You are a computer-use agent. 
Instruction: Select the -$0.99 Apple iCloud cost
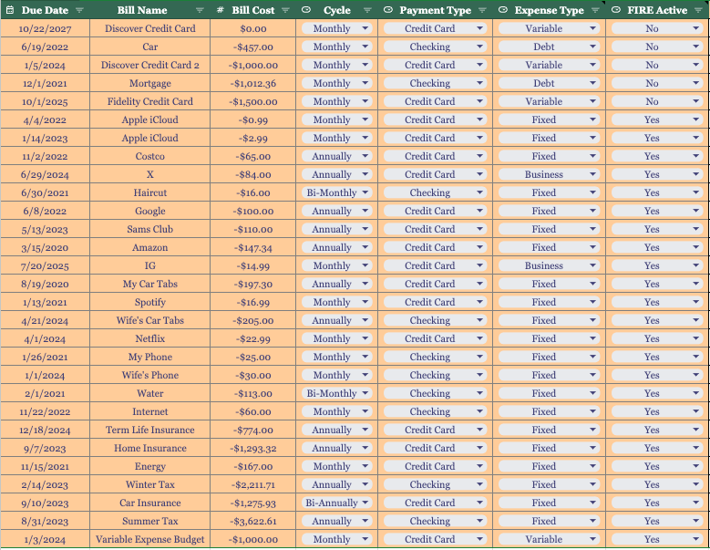point(253,119)
